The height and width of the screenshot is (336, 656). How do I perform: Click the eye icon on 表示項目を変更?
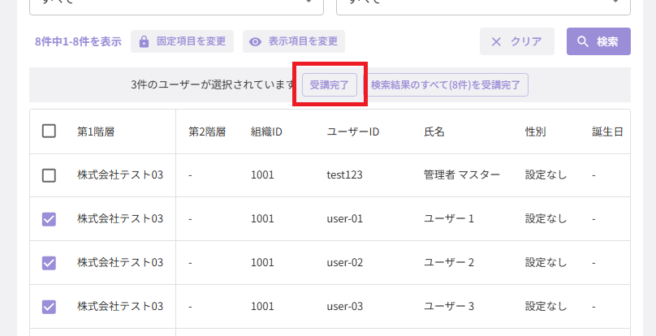coord(255,41)
